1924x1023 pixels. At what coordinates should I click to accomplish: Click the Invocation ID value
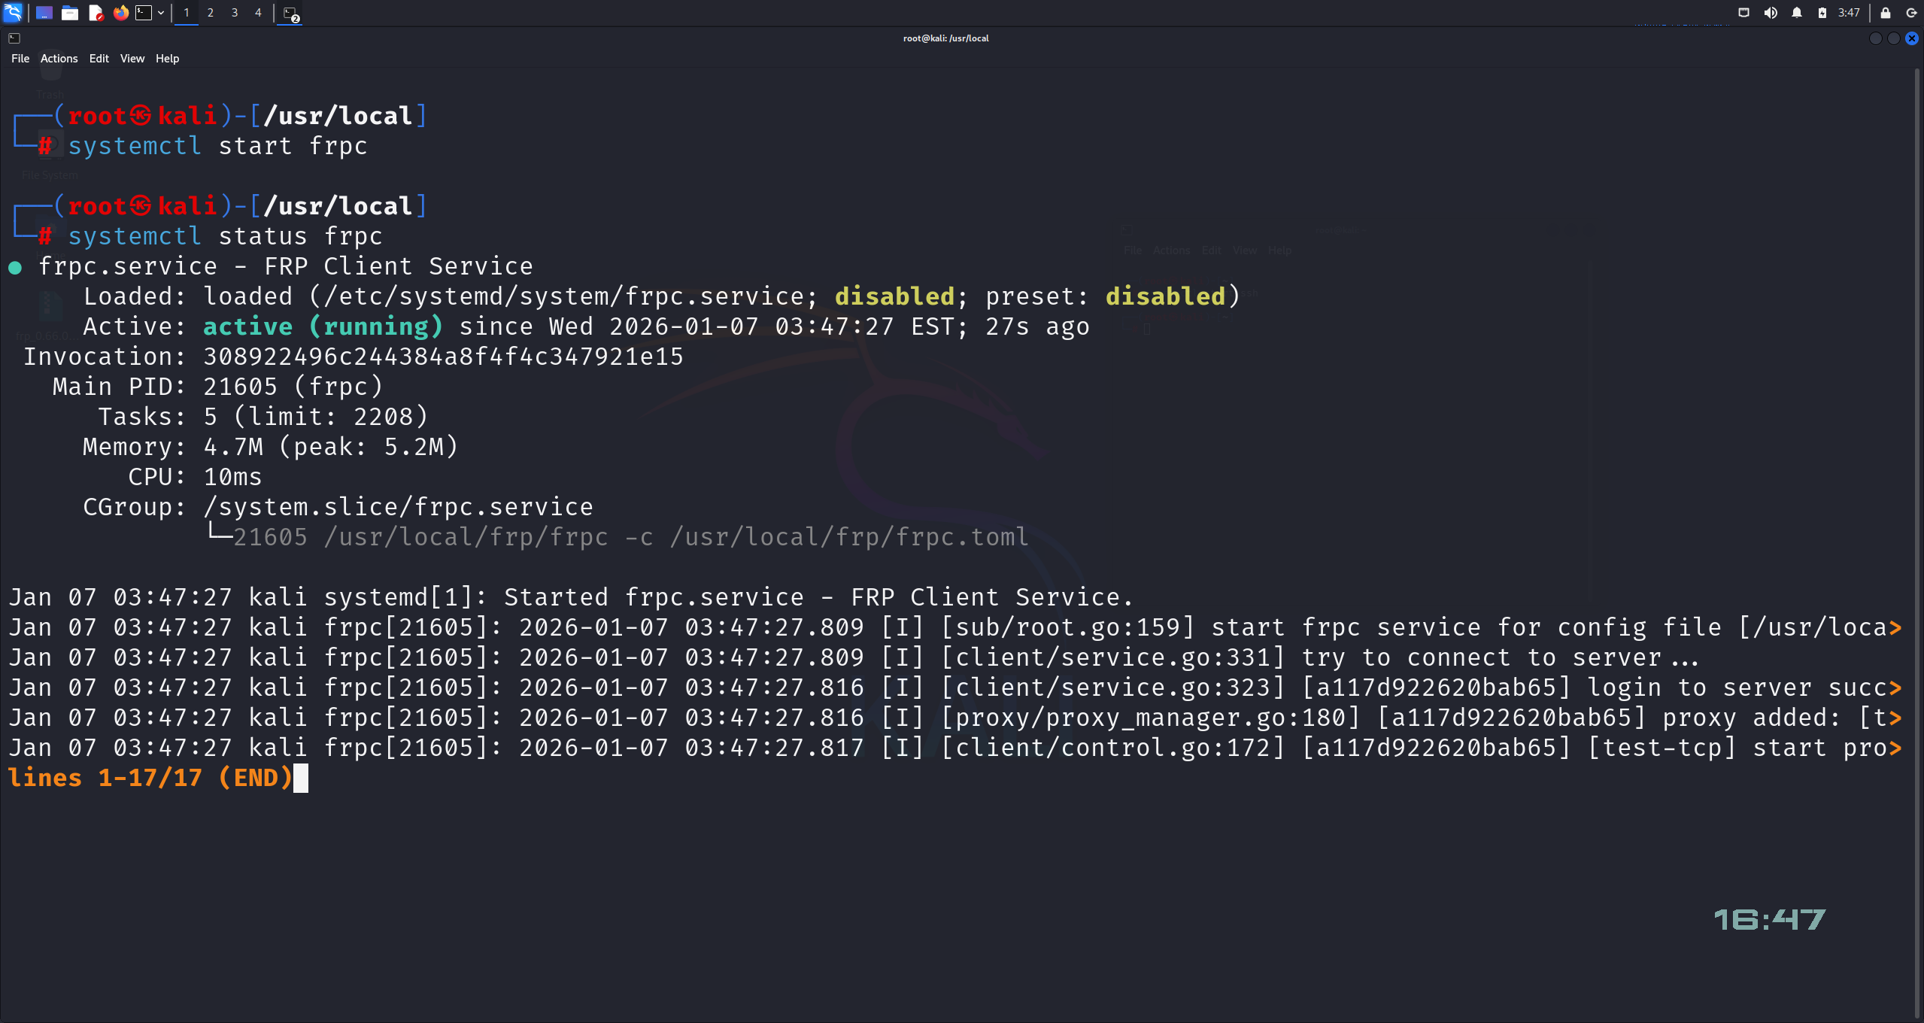click(444, 357)
